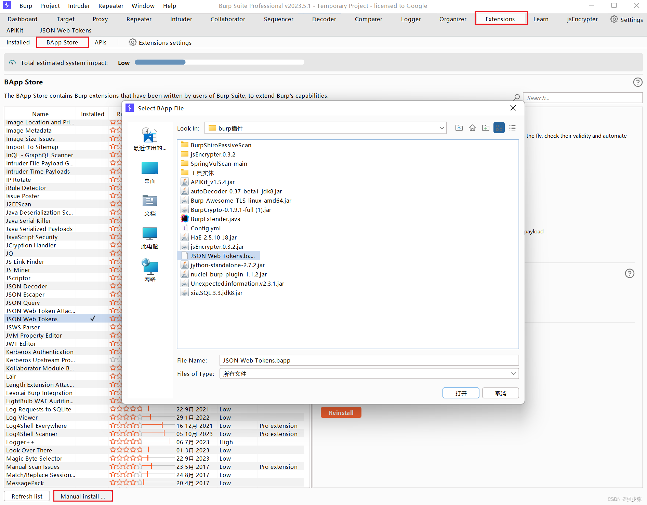Screen dimensions: 647x505
Task: Select HaE-2.5.10-J8.jar file
Action: click(209, 237)
